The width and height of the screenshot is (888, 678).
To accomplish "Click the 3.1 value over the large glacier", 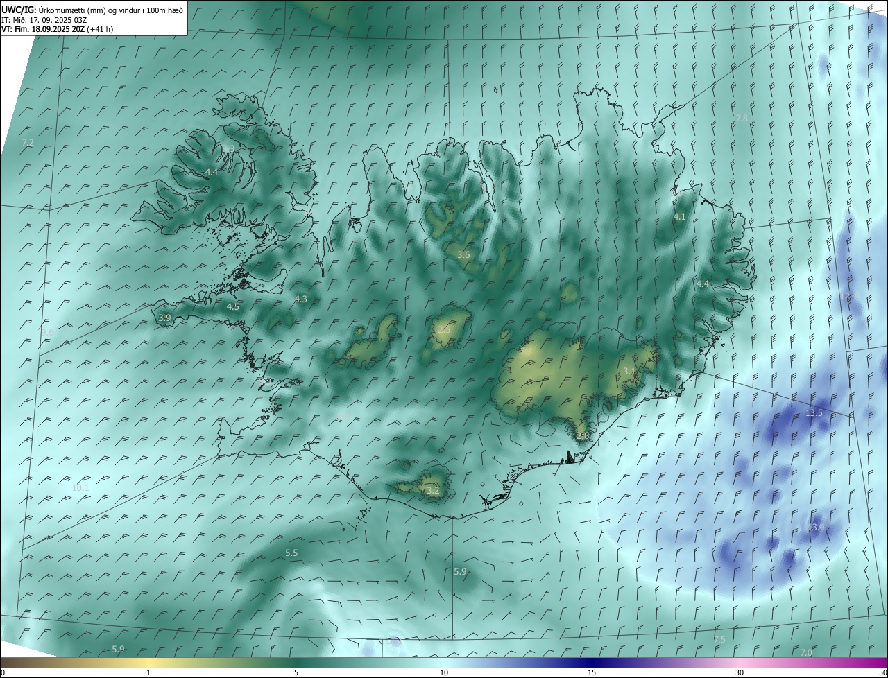I will point(629,371).
